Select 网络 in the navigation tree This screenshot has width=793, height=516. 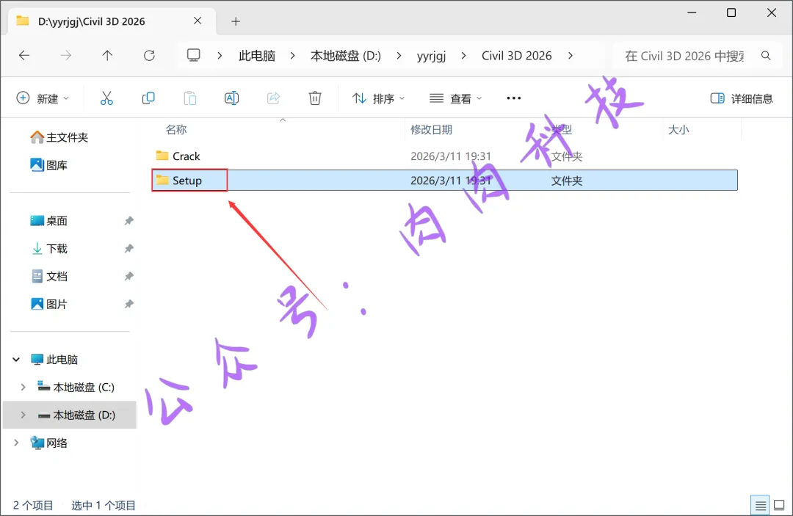click(x=49, y=443)
